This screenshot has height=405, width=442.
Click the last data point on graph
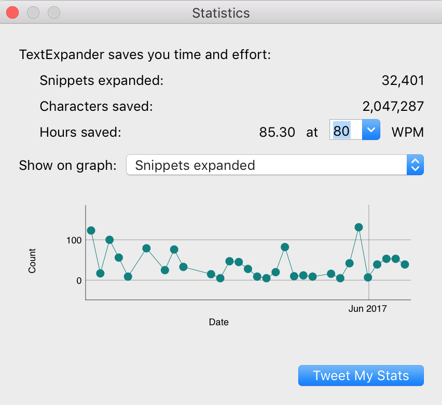(x=405, y=264)
